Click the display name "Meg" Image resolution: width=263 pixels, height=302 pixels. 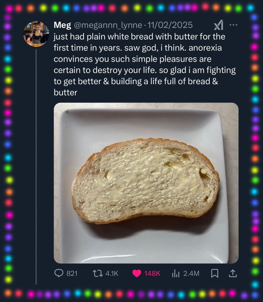(x=62, y=25)
